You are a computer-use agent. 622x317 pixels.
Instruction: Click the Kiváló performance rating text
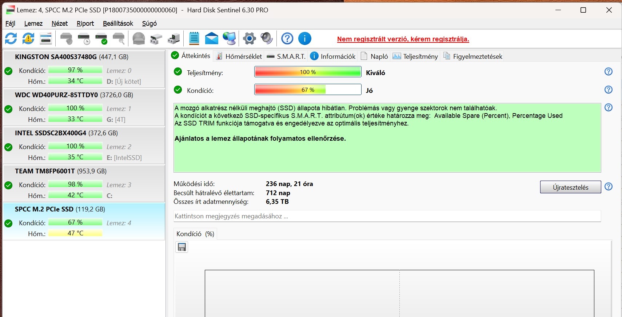pos(375,73)
